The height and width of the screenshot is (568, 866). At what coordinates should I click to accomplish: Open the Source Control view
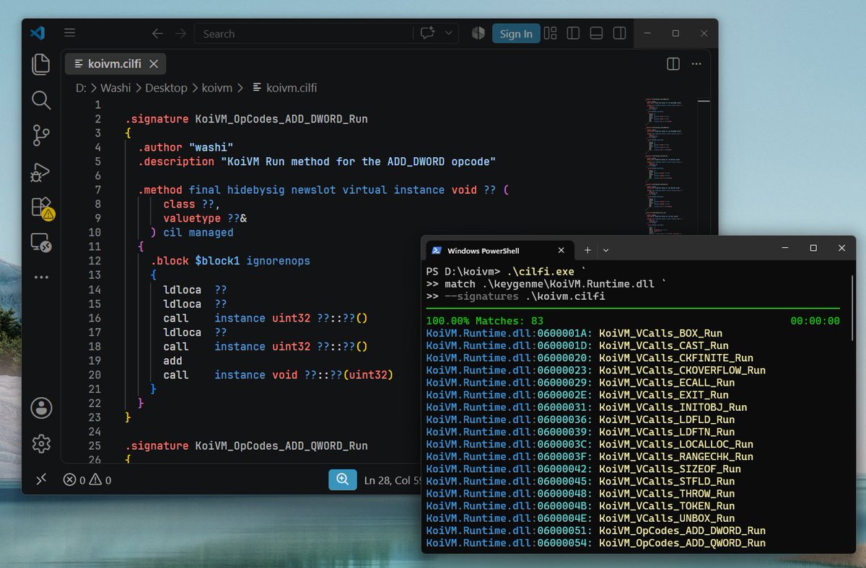(41, 135)
